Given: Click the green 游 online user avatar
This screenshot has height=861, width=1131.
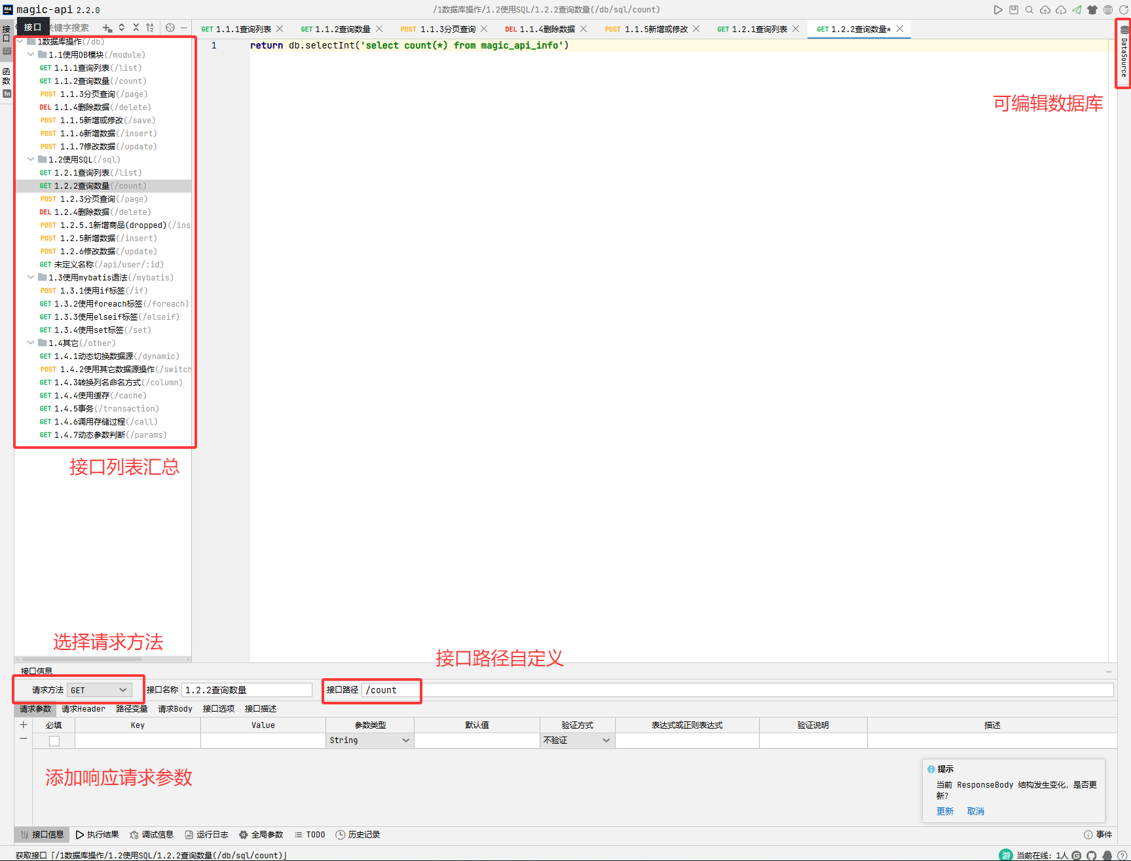Looking at the screenshot, I should pyautogui.click(x=1006, y=855).
